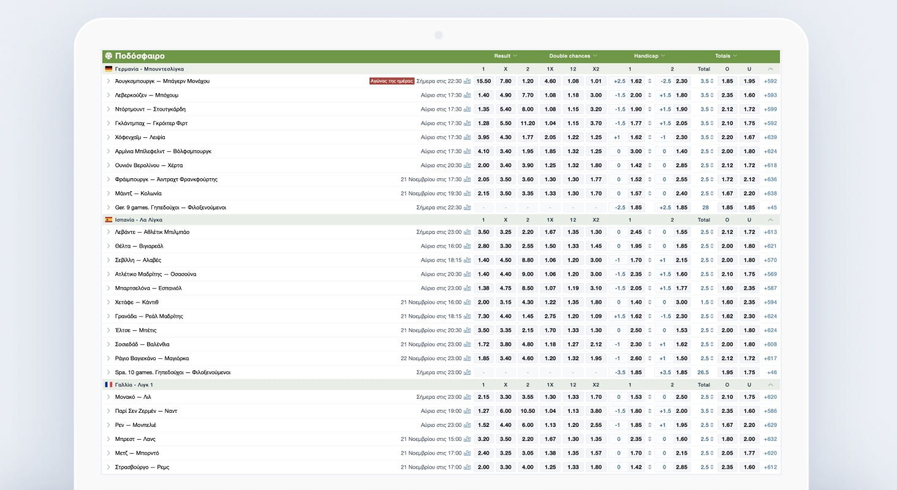Open statistics icon for Χόφενχαϊμ — Λειψία
Image resolution: width=897 pixels, height=490 pixels.
467,137
